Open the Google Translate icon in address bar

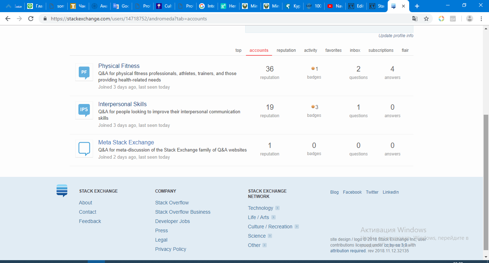pos(415,19)
